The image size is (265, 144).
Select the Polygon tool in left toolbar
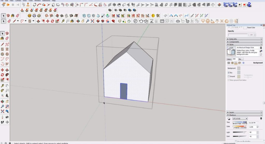coord(7,54)
